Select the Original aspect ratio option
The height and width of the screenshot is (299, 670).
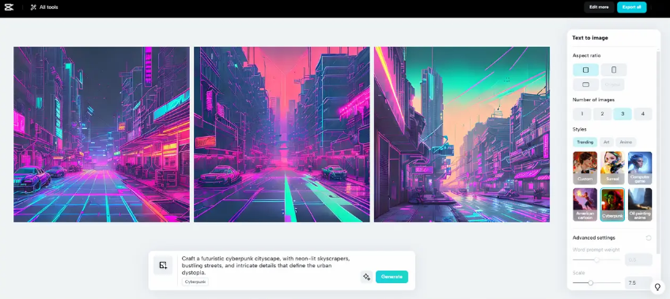613,85
